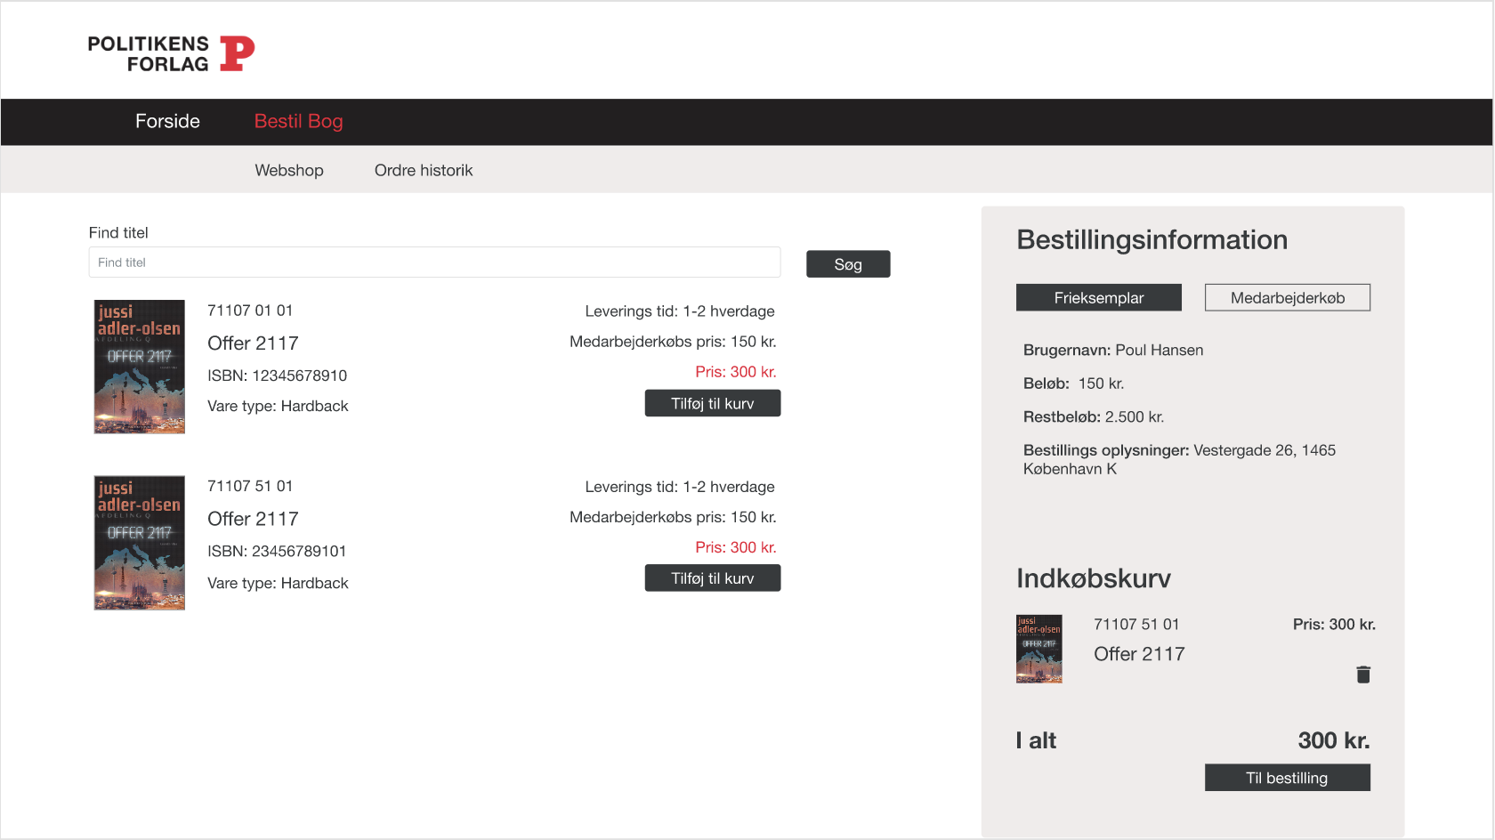
Task: Delete cart item with trash icon
Action: [1362, 674]
